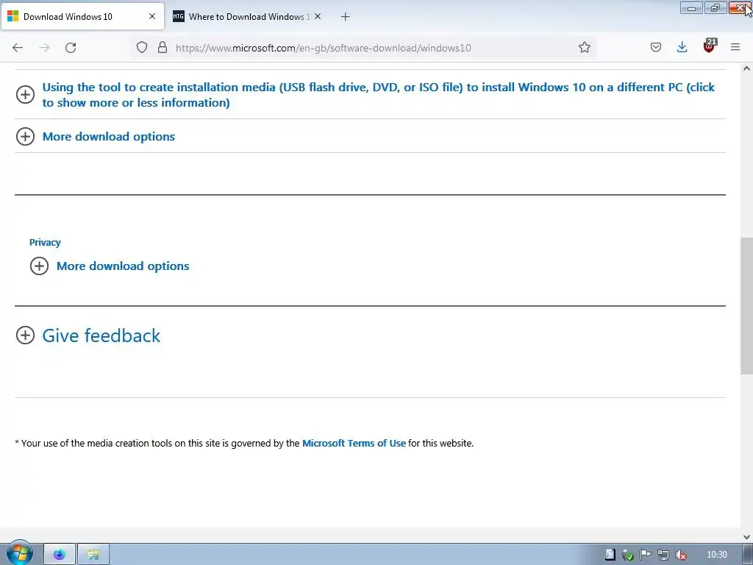Open the uBlock Origin extension icon

pos(710,46)
